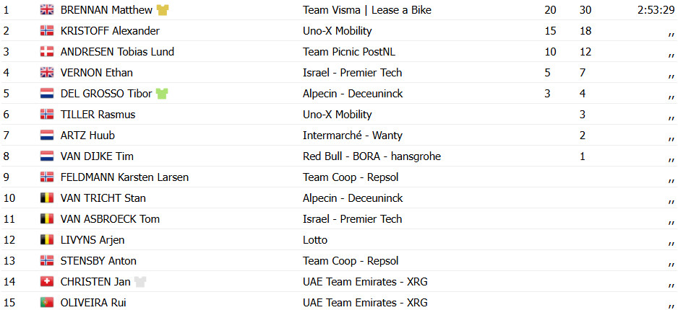
Task: Click the Belgian flag next to Livyns Arjen
Action: tap(47, 240)
